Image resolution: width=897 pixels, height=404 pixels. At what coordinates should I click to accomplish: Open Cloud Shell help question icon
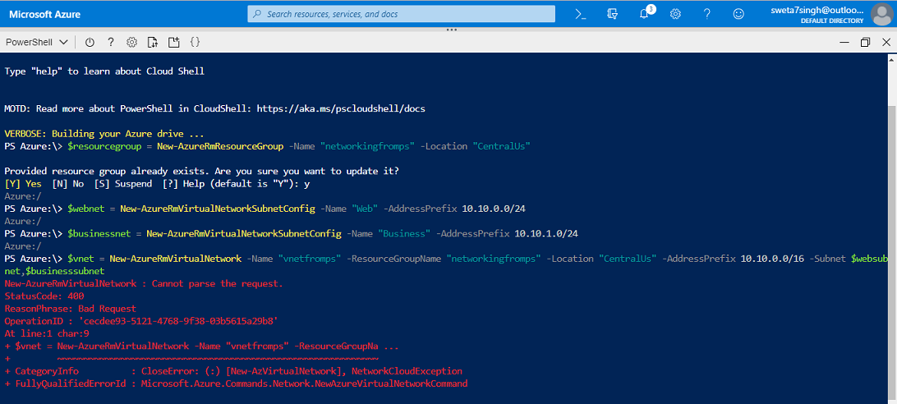[x=111, y=42]
